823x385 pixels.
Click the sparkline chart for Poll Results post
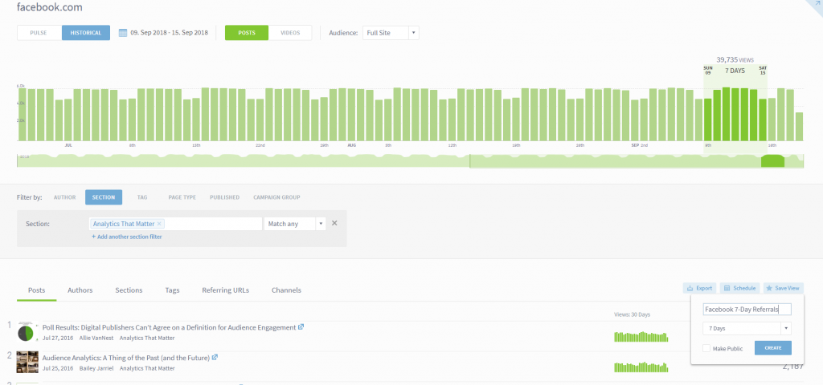pyautogui.click(x=641, y=336)
